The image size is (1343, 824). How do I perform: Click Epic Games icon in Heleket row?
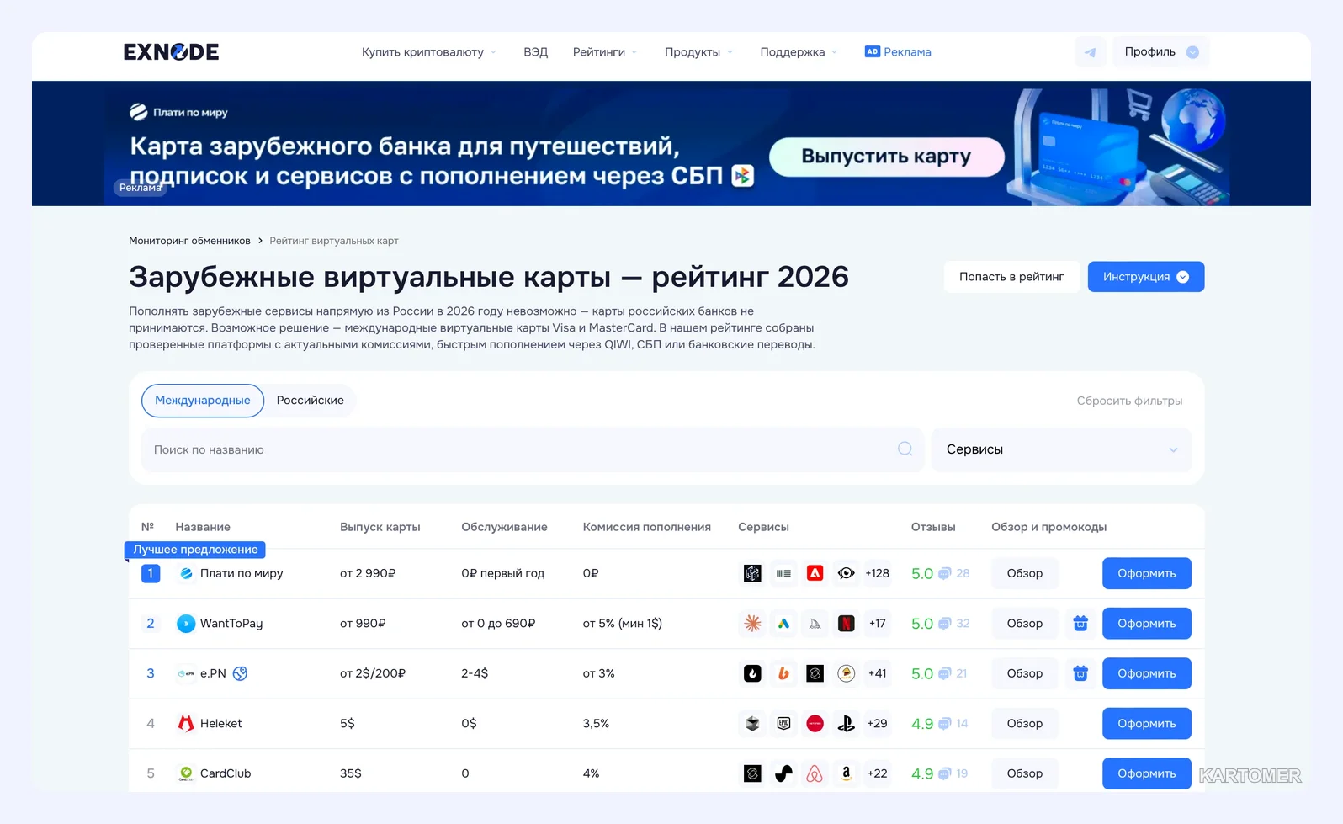(783, 723)
